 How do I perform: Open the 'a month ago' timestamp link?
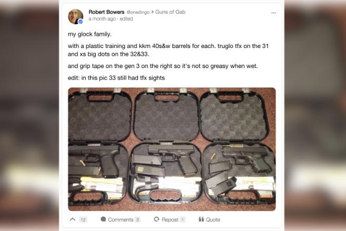(102, 19)
